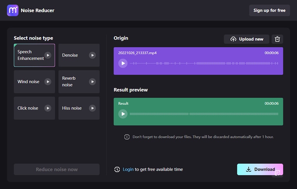Play the Hiss noise sample preview
The width and height of the screenshot is (297, 189).
tap(93, 108)
